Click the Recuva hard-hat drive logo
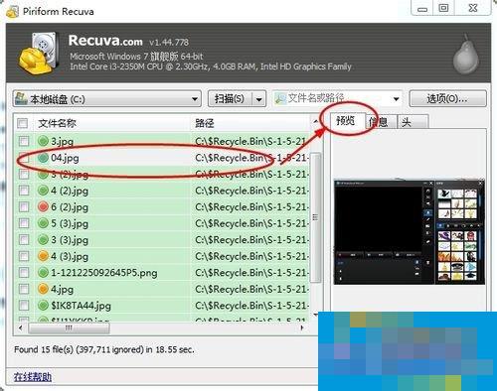Viewport: 497px width, 391px height. (x=38, y=53)
